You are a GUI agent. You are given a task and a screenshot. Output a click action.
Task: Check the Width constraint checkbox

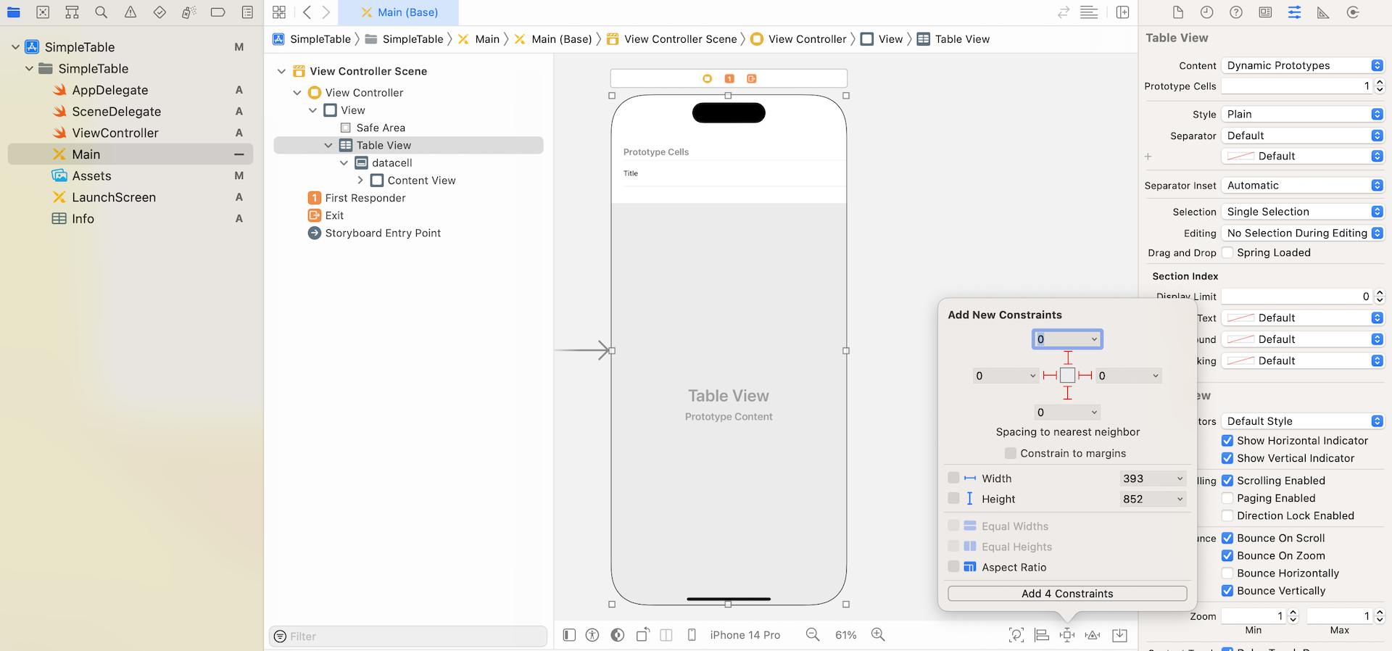tap(953, 478)
